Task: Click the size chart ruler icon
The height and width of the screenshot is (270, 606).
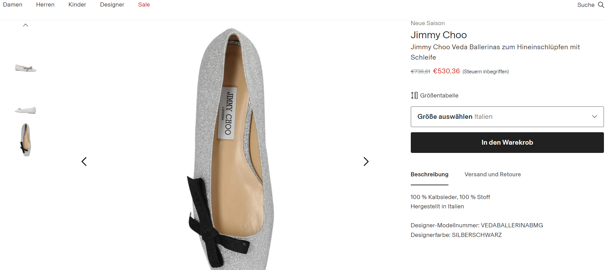Action: click(414, 95)
